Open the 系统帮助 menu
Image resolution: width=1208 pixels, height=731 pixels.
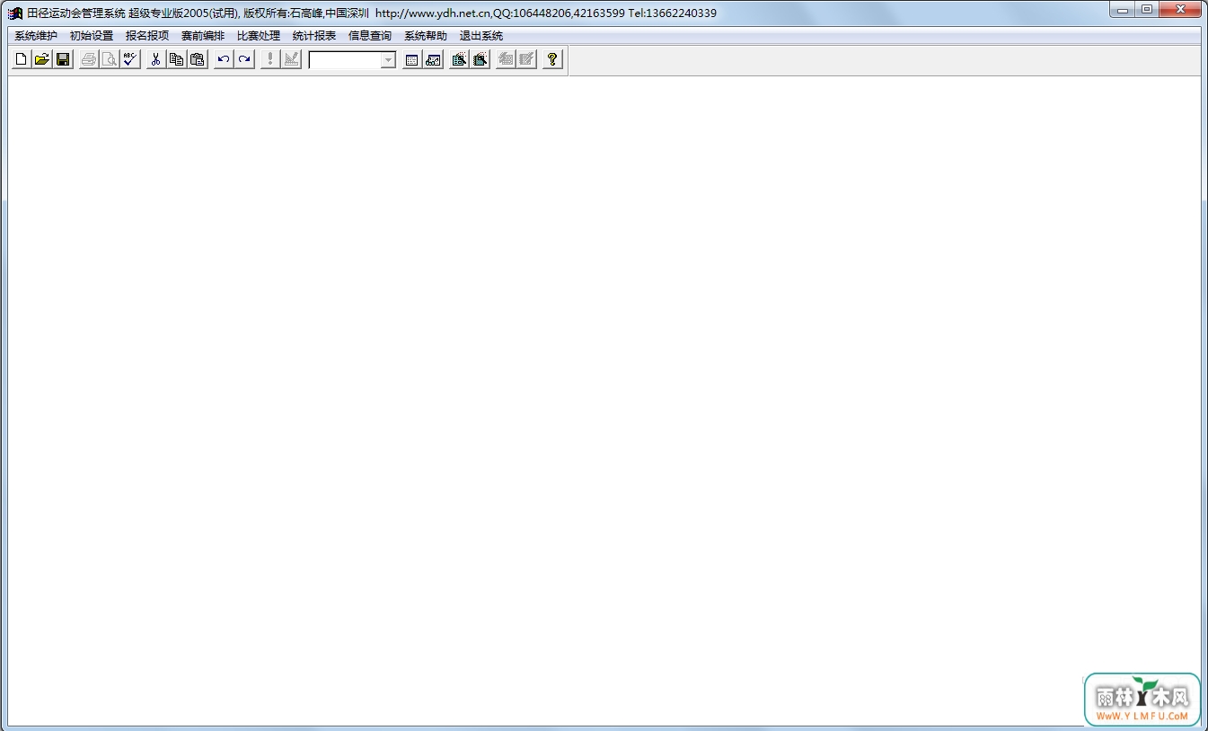coord(426,36)
